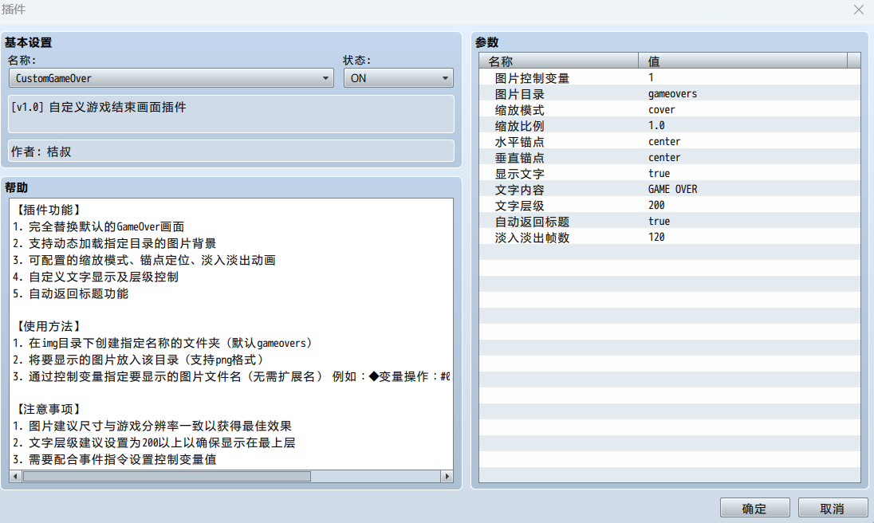The width and height of the screenshot is (874, 523).
Task: Click the 值 column header in parameters
Action: click(x=742, y=61)
